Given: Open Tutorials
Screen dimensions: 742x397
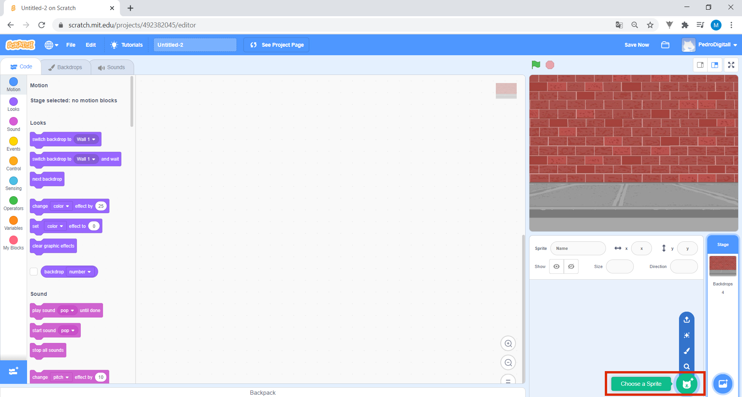Looking at the screenshot, I should pyautogui.click(x=127, y=45).
